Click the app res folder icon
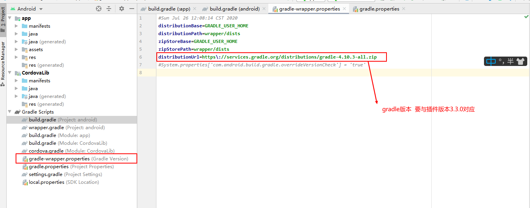 (x=25, y=57)
